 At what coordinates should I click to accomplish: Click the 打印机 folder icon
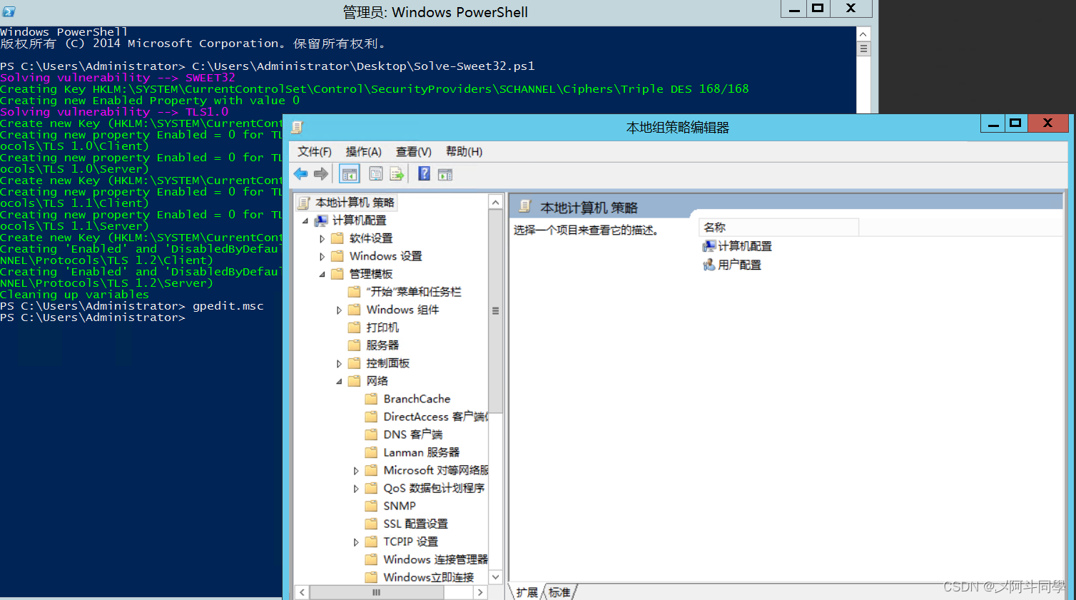354,327
